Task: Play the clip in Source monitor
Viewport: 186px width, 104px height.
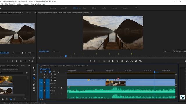Action: click(x=17, y=61)
